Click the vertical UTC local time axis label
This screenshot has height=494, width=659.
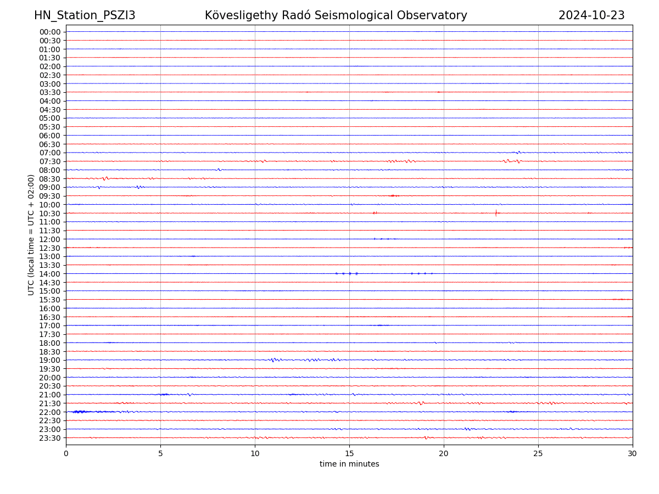coord(31,235)
